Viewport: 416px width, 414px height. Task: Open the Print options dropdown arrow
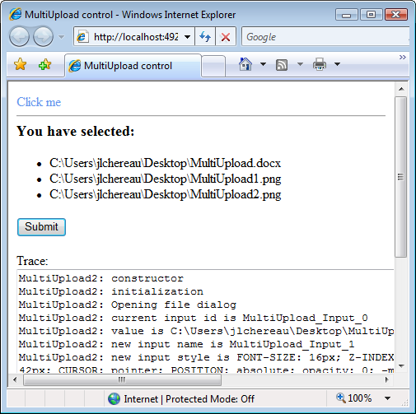[x=338, y=64]
